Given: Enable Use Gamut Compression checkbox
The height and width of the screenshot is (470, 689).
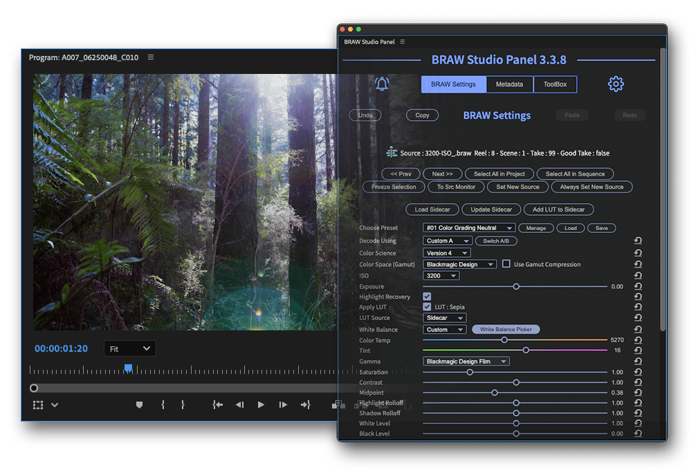Looking at the screenshot, I should 506,264.
